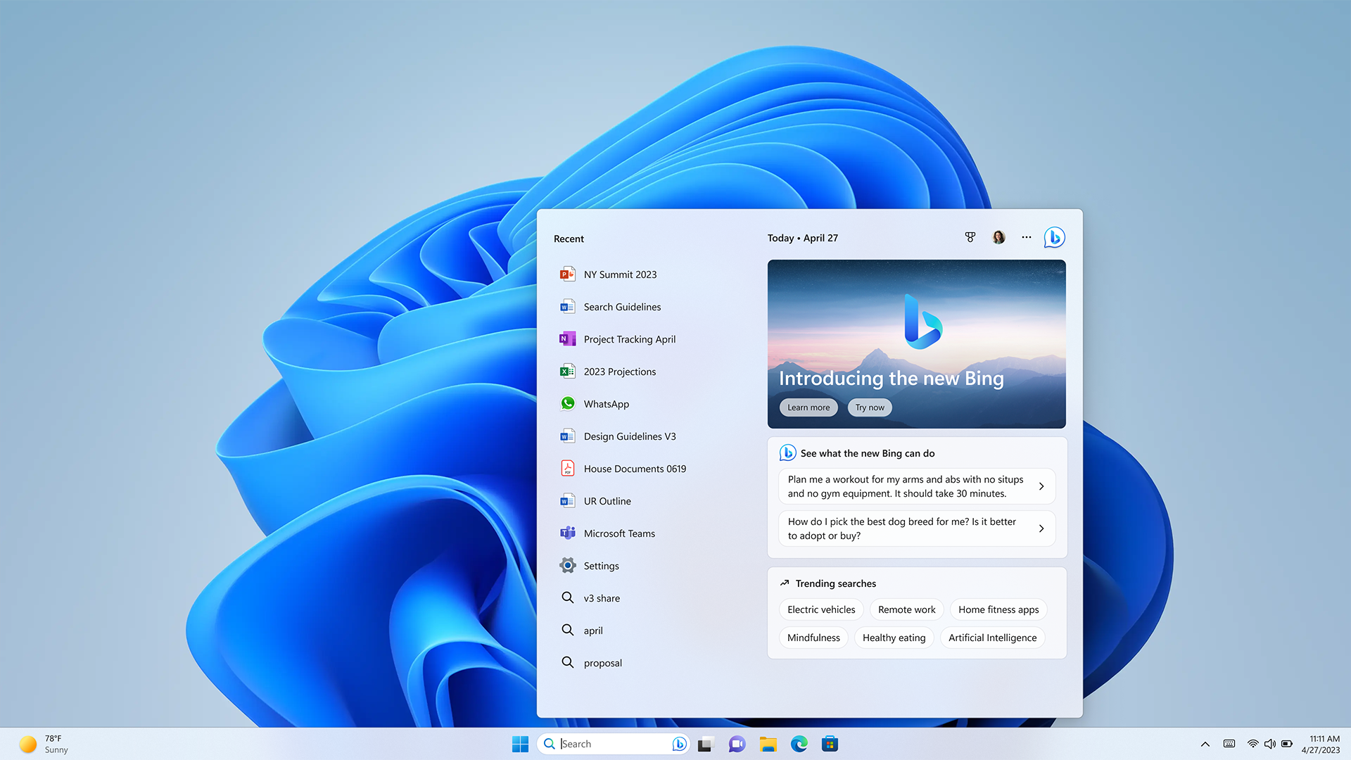Image resolution: width=1351 pixels, height=760 pixels.
Task: Expand the trending searches section
Action: click(834, 583)
